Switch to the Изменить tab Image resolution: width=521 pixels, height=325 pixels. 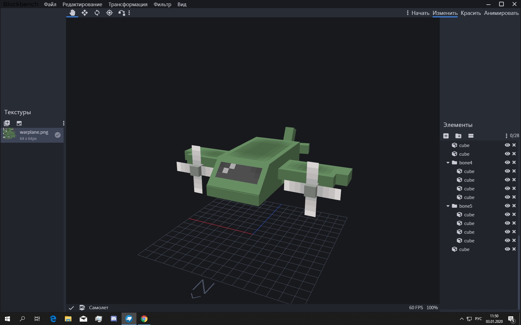click(x=445, y=13)
